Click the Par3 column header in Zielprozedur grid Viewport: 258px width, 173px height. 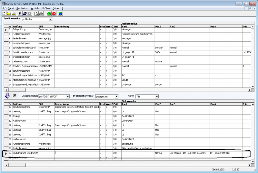click(x=189, y=104)
